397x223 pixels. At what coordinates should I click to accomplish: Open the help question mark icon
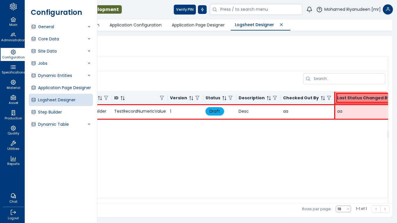coord(319,10)
